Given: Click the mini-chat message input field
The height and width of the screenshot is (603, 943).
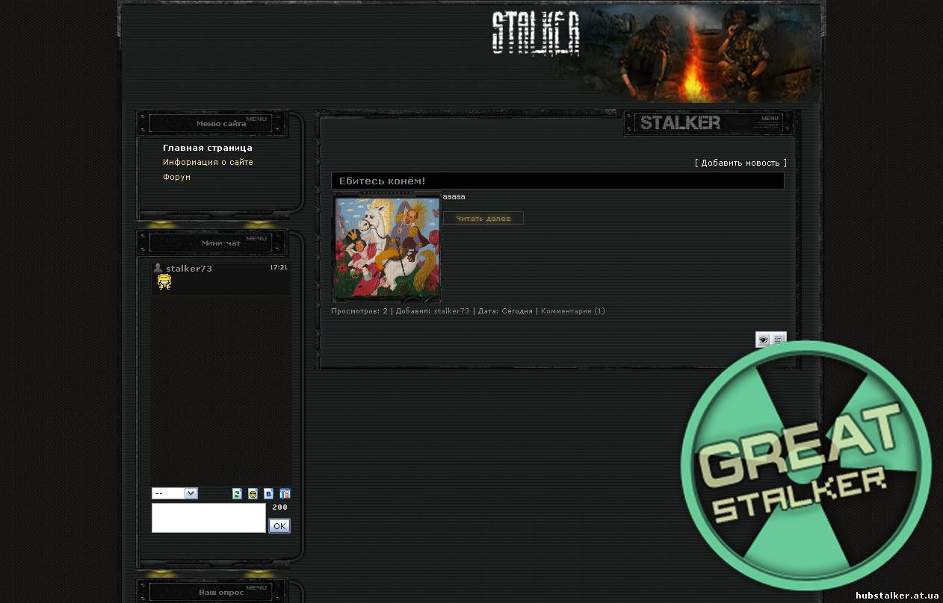Looking at the screenshot, I should click(208, 518).
